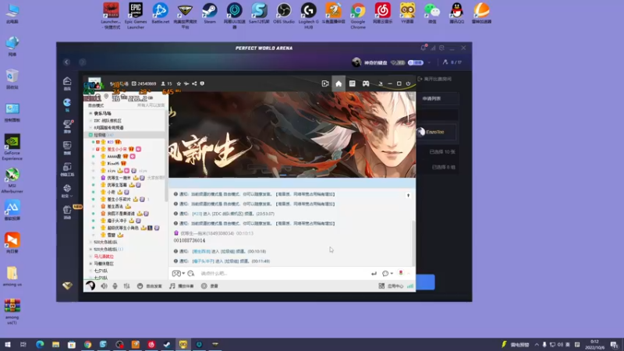Select player EnzoTee in Arena panel
Image resolution: width=624 pixels, height=351 pixels.
coord(436,132)
